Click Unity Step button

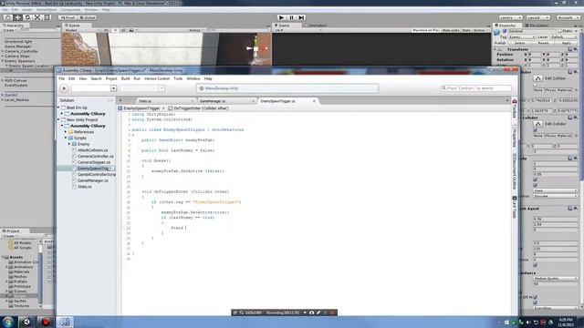tap(301, 17)
